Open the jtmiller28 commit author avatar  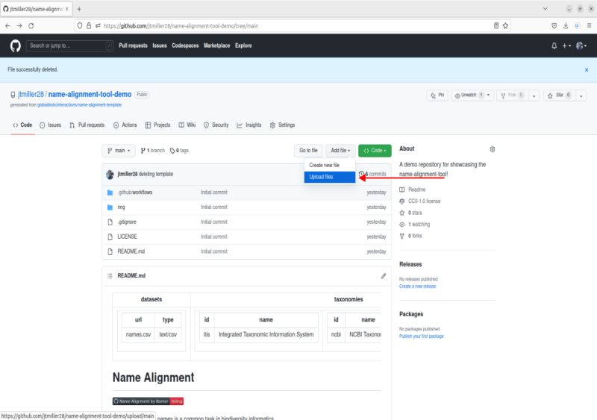tap(110, 175)
